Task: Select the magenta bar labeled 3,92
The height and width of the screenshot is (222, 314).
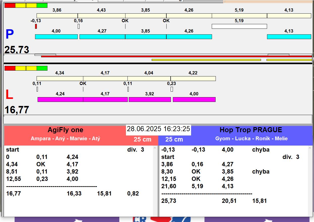Action: tap(150, 99)
